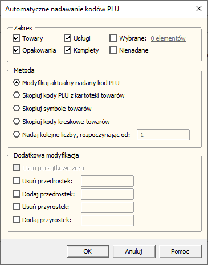Screen dimensions: 208x265
Task: Open the 0 elementów link
Action: point(168,38)
